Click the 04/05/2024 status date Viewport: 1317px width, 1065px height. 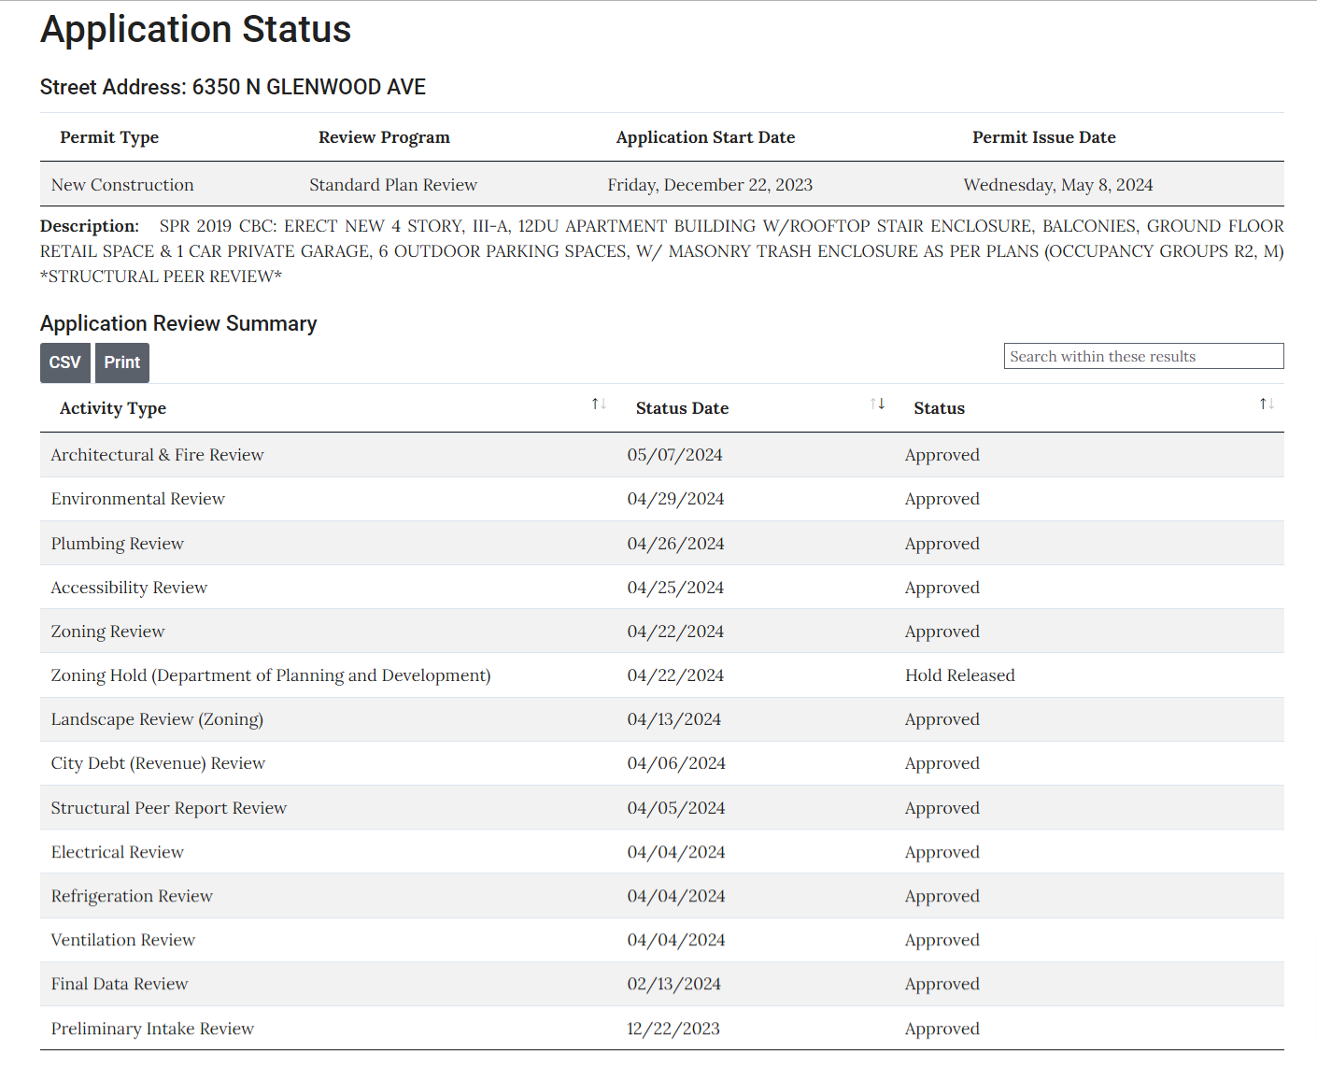[676, 808]
